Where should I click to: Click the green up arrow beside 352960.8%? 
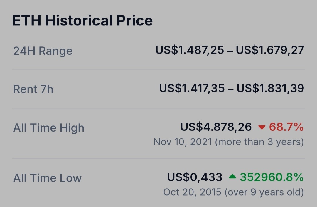232,177
